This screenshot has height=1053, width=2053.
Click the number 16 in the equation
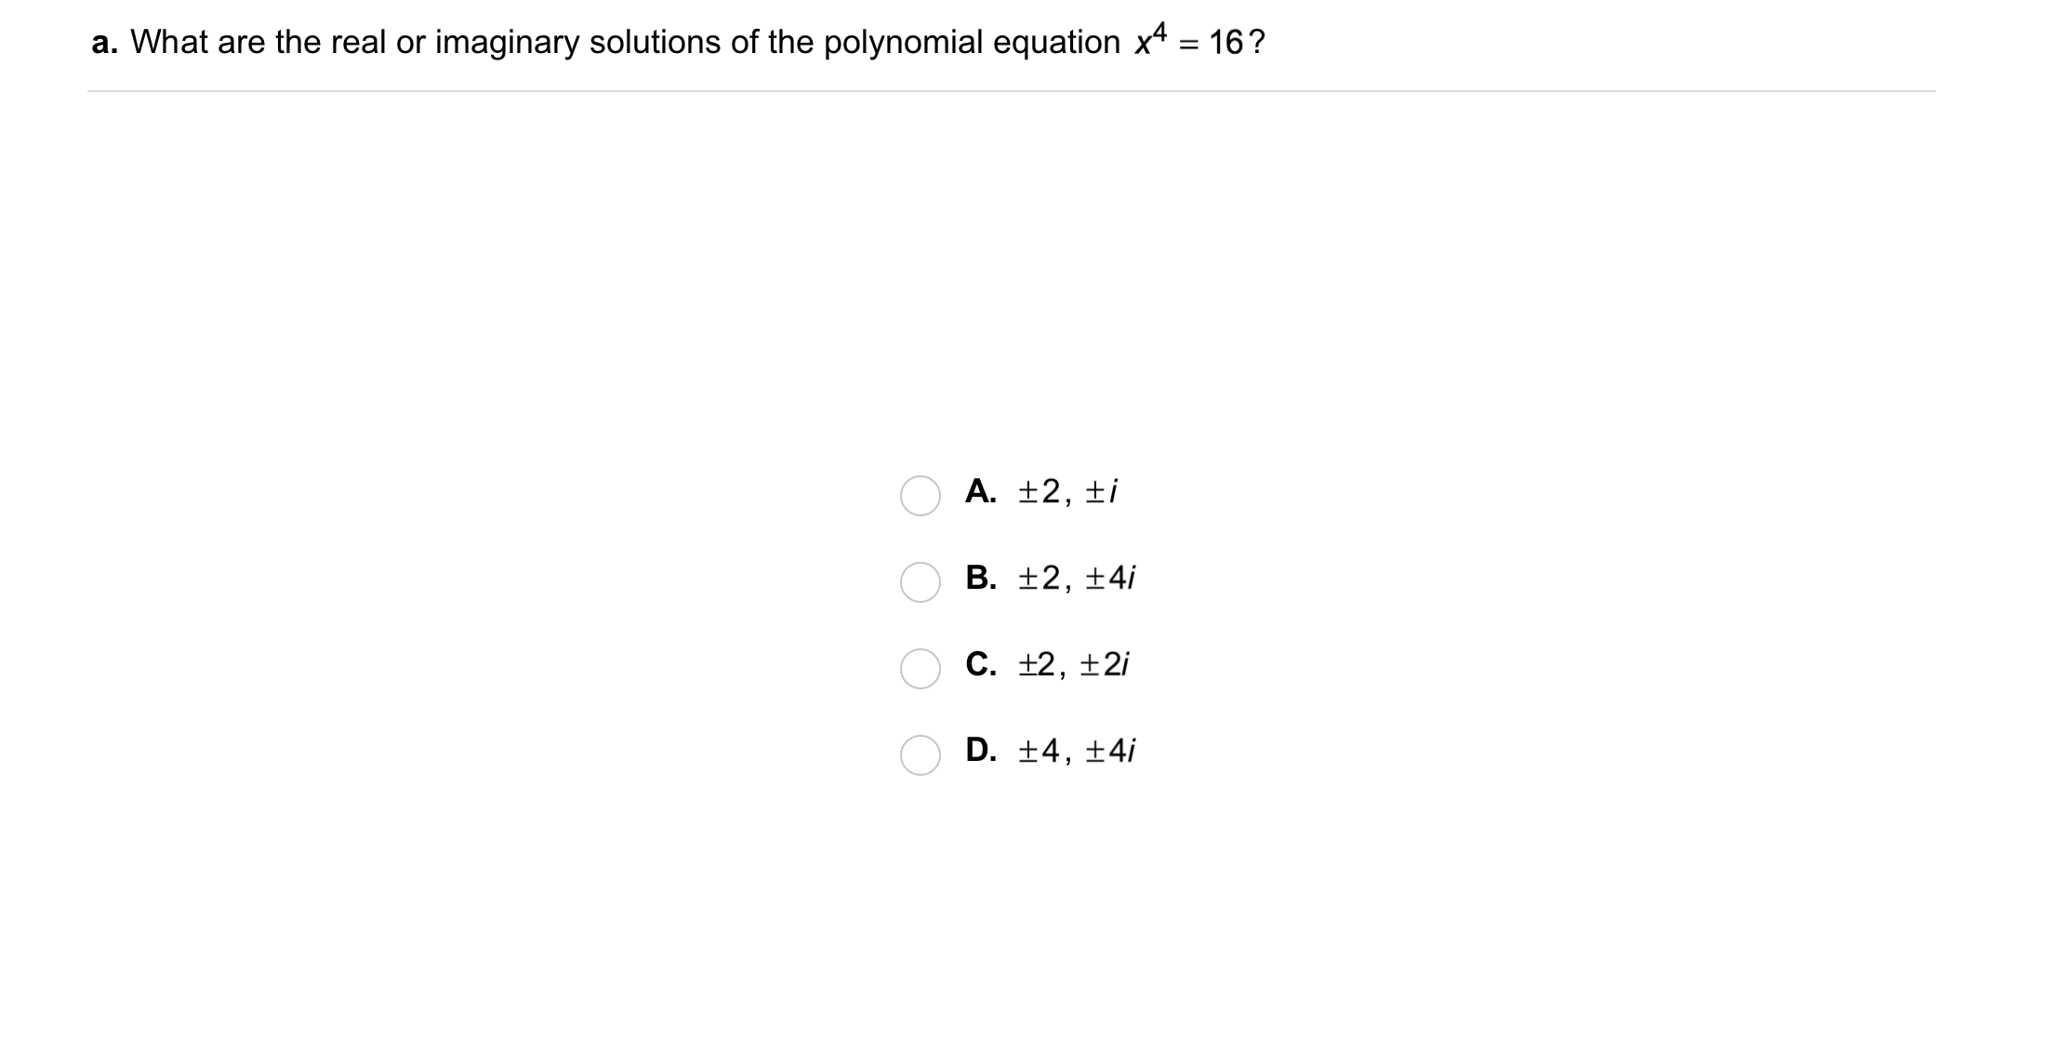pos(1225,43)
